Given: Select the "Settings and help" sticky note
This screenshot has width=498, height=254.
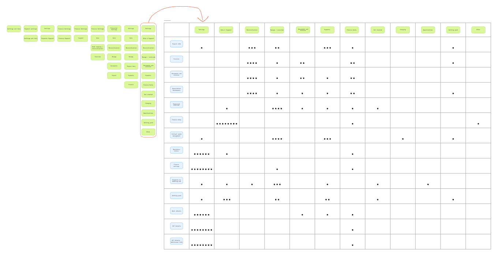Looking at the screenshot, I should (13, 29).
